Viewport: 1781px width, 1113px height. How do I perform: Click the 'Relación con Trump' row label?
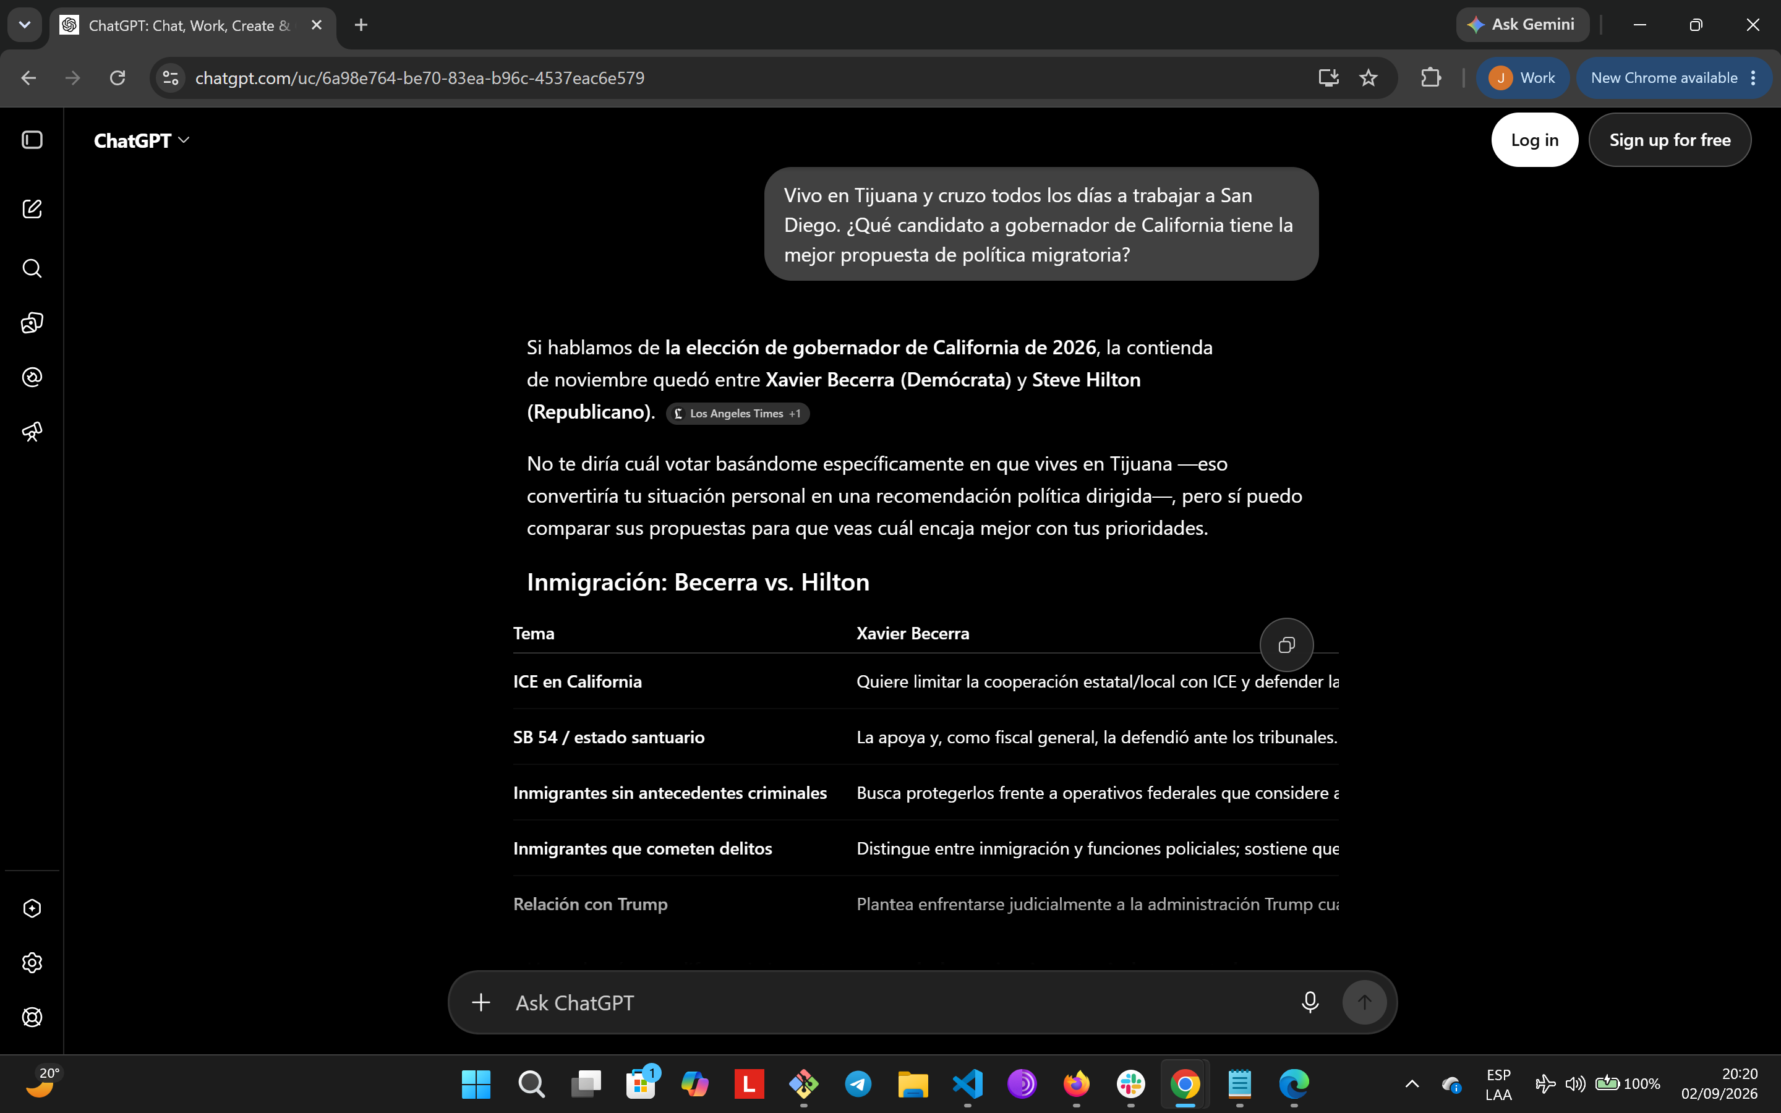pyautogui.click(x=590, y=904)
